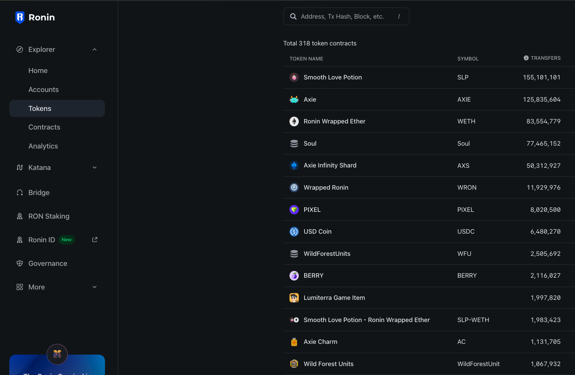Expand the More menu chevron
Image resolution: width=575 pixels, height=375 pixels.
pyautogui.click(x=95, y=287)
